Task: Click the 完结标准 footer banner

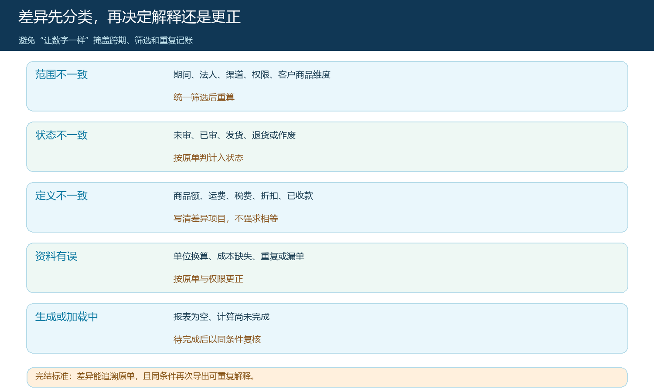Action: coord(327,377)
